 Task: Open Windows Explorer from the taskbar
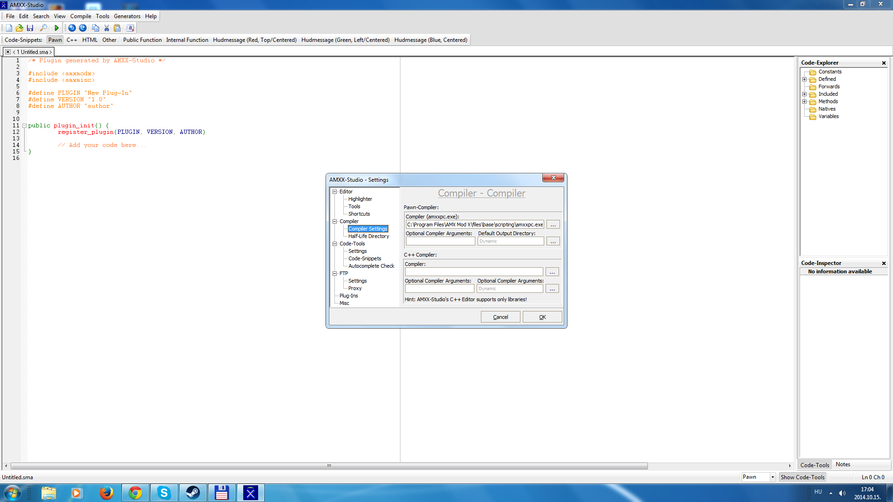click(48, 493)
